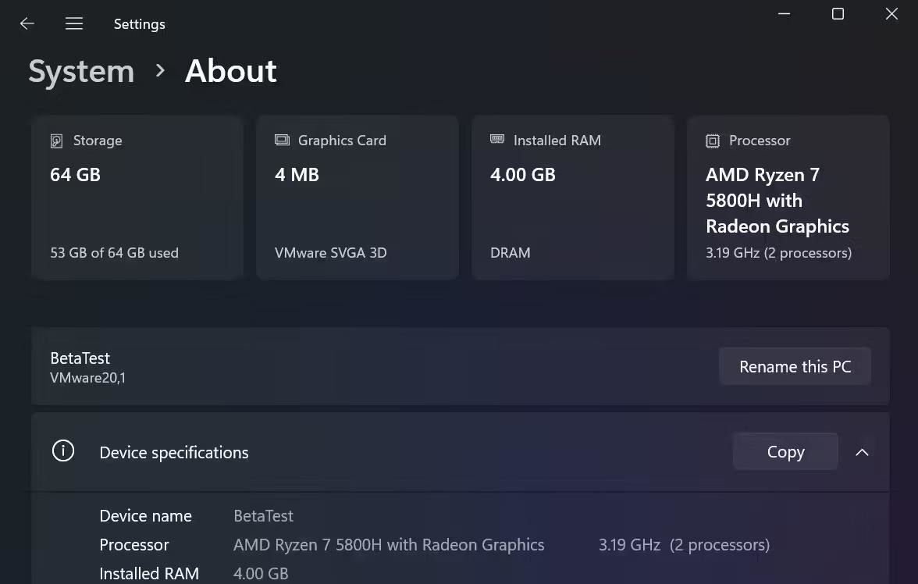
Task: Click the Device specifications info icon
Action: coord(63,451)
